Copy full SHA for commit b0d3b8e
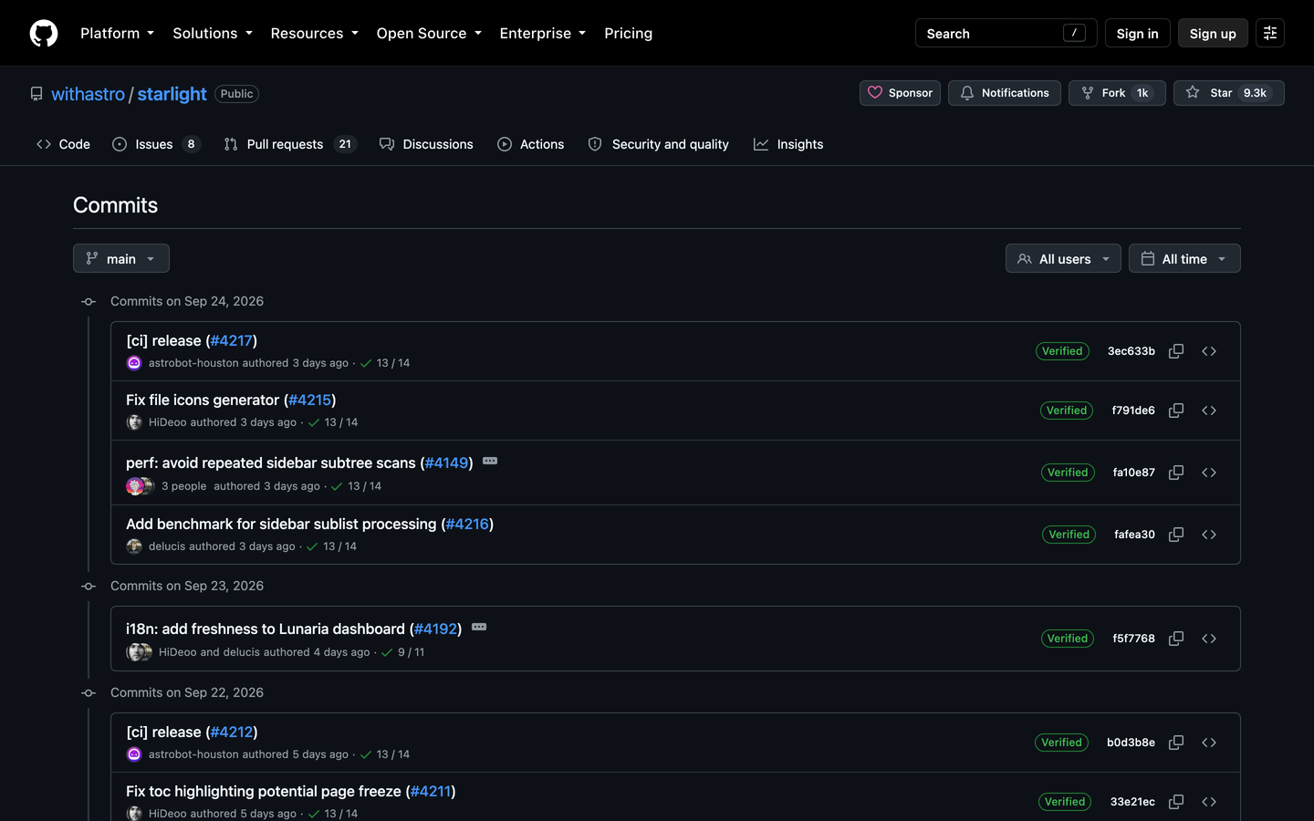 pyautogui.click(x=1176, y=743)
